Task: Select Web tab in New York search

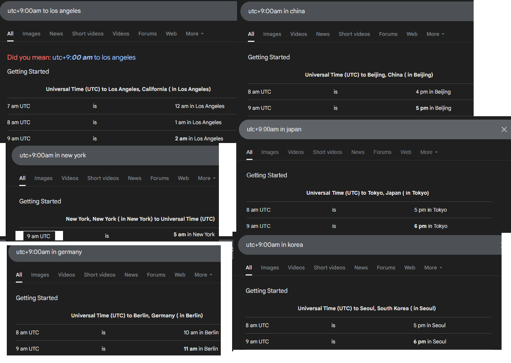Action: click(x=183, y=178)
